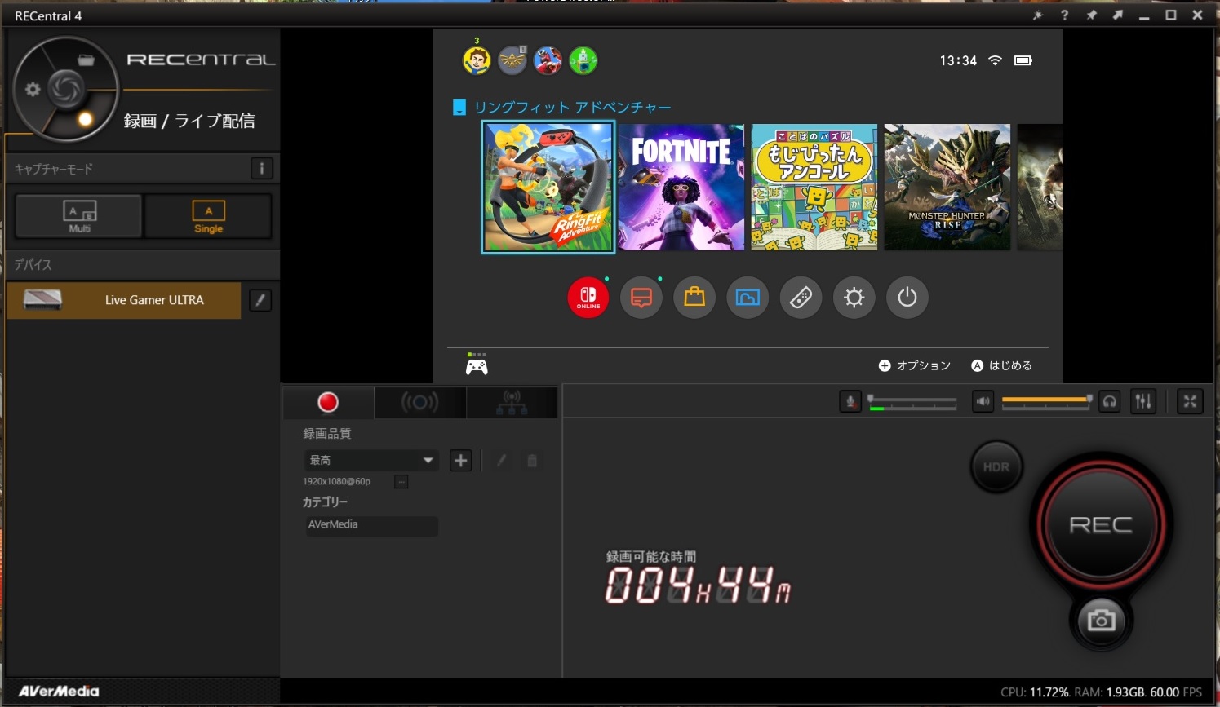Open details beside 1920x1080@60p
The width and height of the screenshot is (1220, 707).
click(x=401, y=482)
